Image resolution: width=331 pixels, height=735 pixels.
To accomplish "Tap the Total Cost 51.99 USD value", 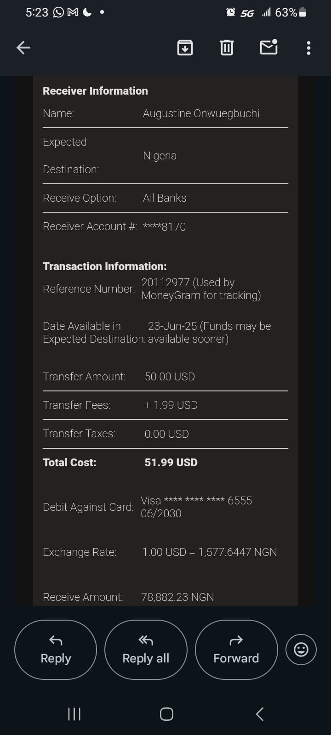I will [x=171, y=463].
